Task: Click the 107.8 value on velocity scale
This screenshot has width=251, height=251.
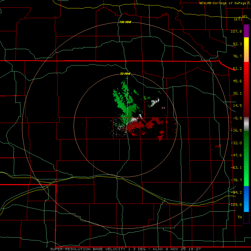Action: pos(236,32)
